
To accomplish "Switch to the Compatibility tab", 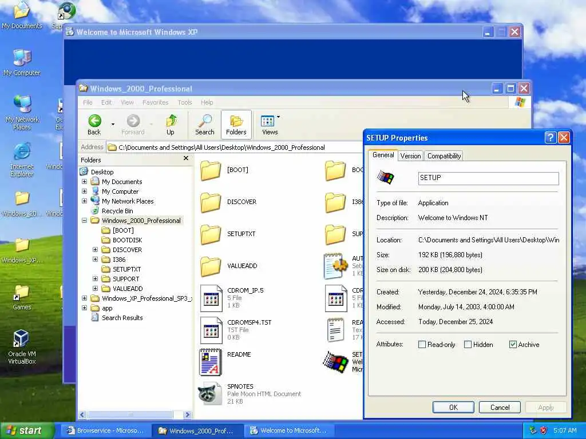I will 444,156.
